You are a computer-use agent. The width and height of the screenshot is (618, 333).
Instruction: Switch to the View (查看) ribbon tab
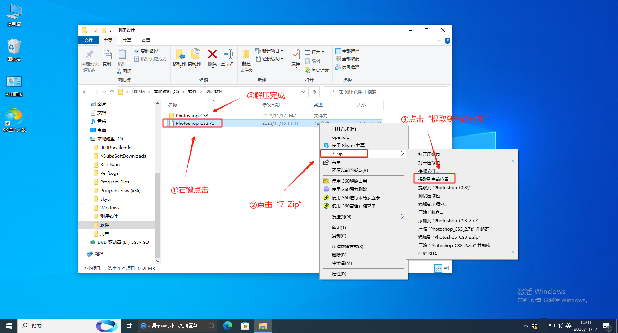coord(146,41)
